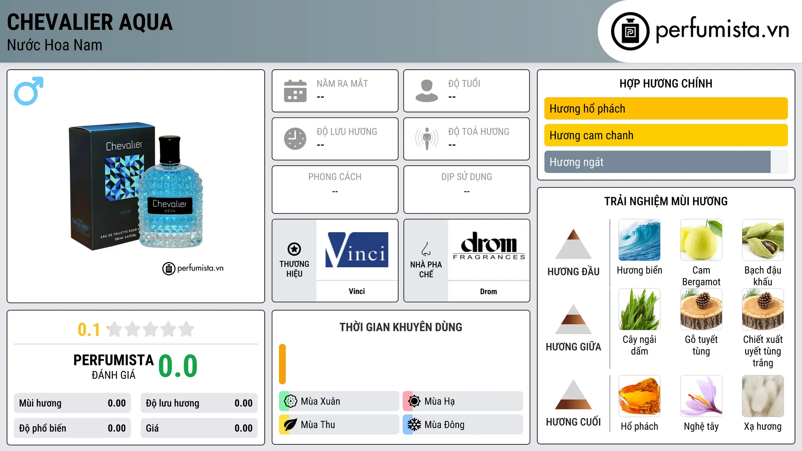Click the Mùa Đông season row
Screen dimensions: 802x451
pyautogui.click(x=463, y=425)
